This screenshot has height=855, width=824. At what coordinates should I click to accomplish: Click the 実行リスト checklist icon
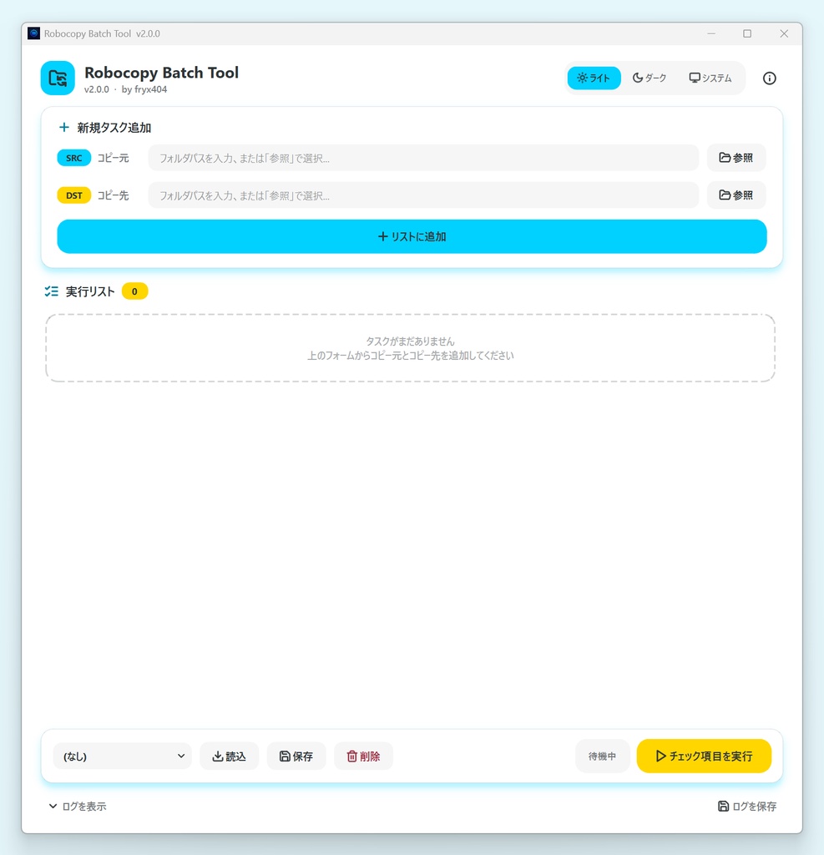pyautogui.click(x=51, y=291)
